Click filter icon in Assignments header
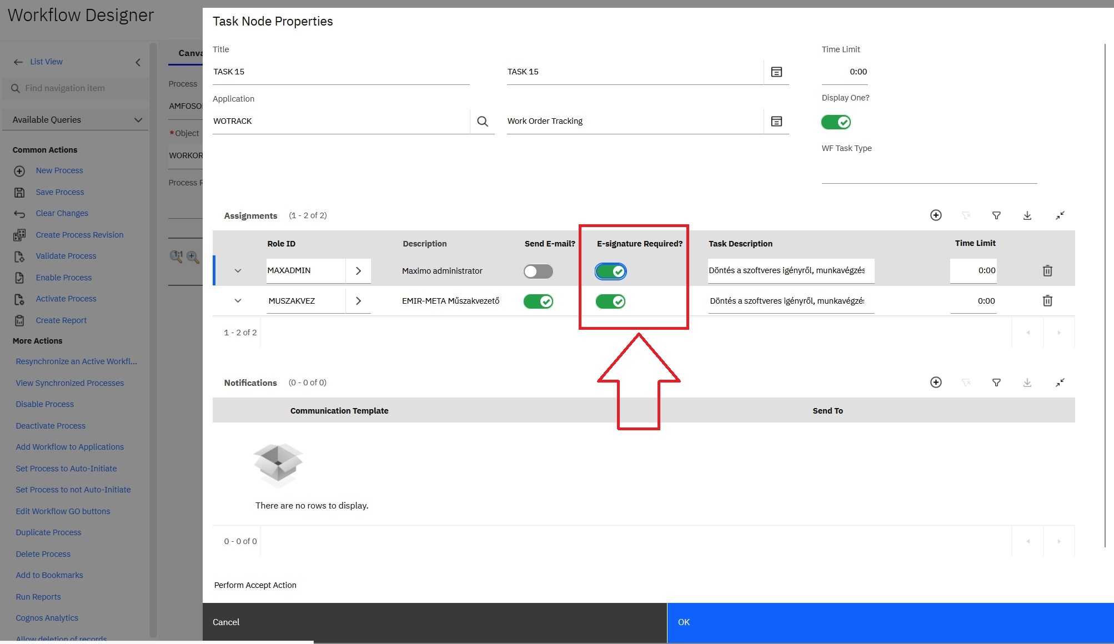Image resolution: width=1114 pixels, height=644 pixels. 996,215
